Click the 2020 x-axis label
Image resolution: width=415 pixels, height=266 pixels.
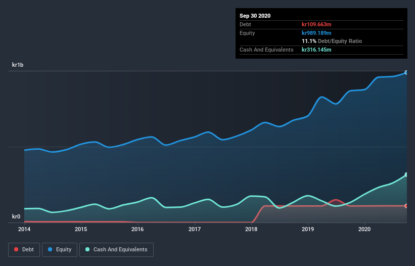364,229
